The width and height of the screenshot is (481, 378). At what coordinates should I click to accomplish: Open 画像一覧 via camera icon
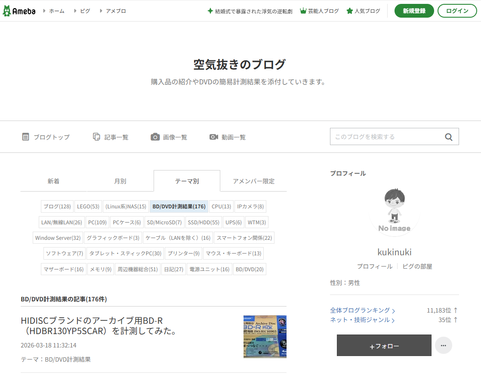[x=155, y=137]
